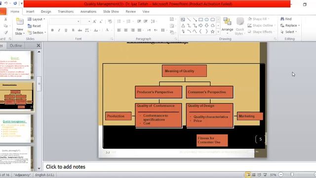Screen dimensions: 316x178
Task: Open the Review tab
Action: [x=131, y=12]
